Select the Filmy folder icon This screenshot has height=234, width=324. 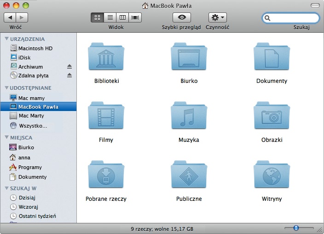[106, 115]
